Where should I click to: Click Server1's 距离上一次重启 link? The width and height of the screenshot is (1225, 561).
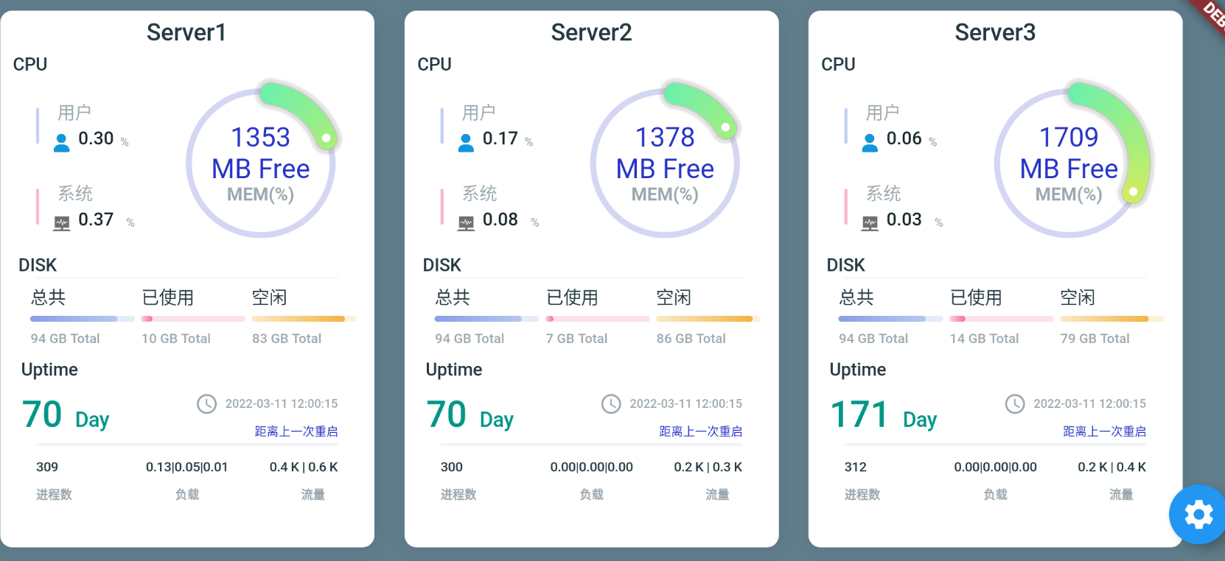pyautogui.click(x=296, y=431)
